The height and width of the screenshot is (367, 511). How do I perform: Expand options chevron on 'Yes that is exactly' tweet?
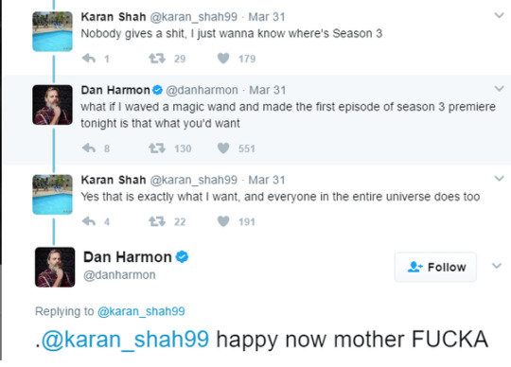tap(499, 178)
